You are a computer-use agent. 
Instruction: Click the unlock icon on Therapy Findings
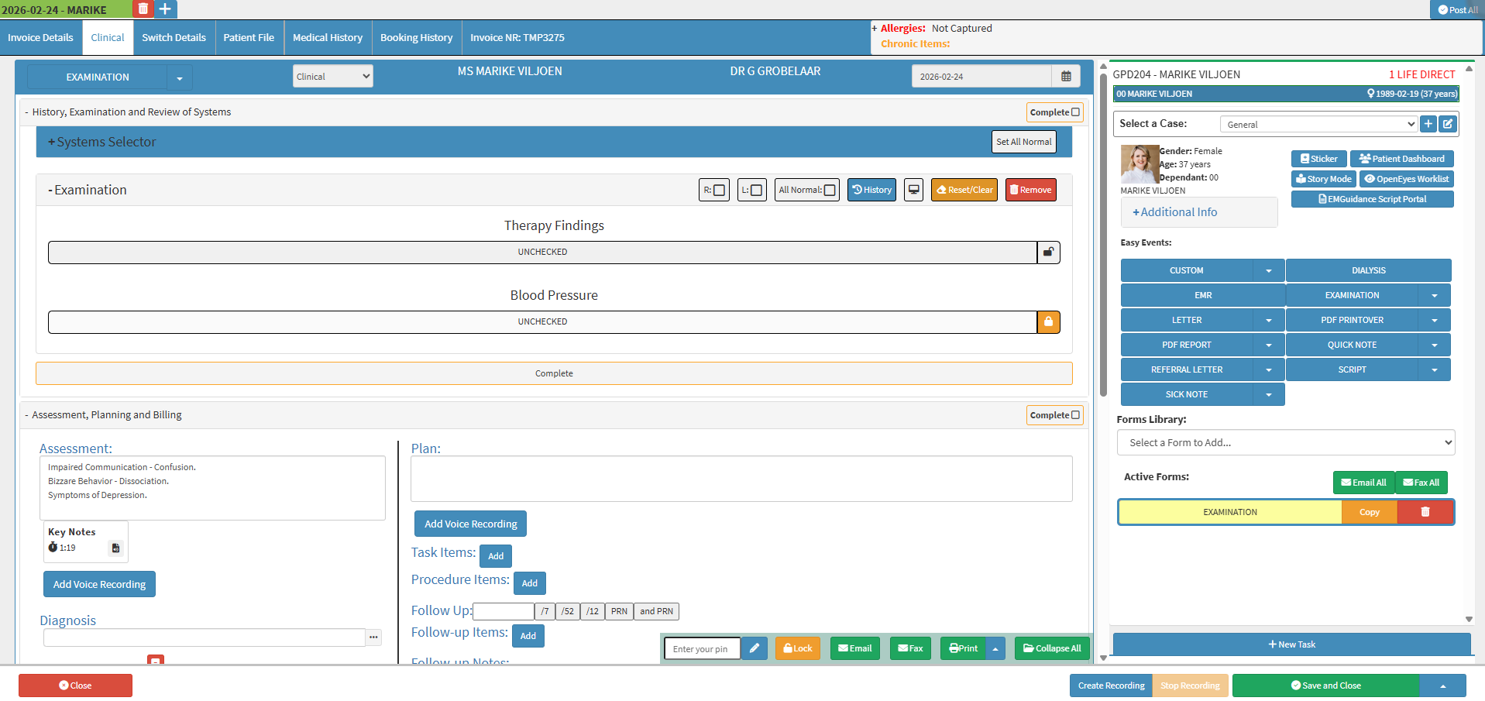[1048, 253]
